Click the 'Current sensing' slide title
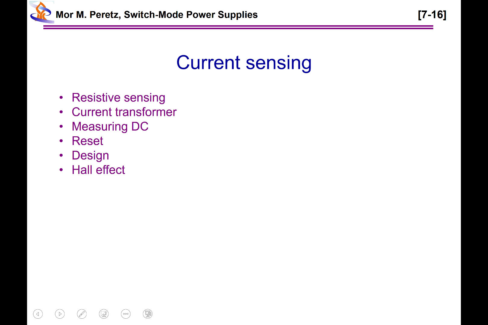This screenshot has width=488, height=325. pos(244,63)
